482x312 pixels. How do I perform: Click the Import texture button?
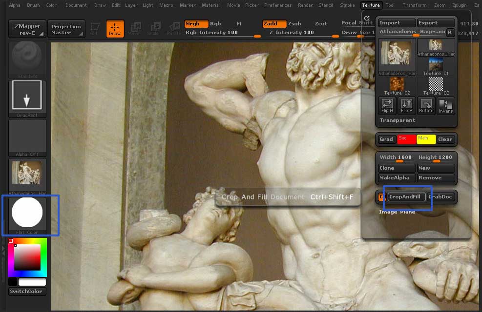click(x=397, y=23)
